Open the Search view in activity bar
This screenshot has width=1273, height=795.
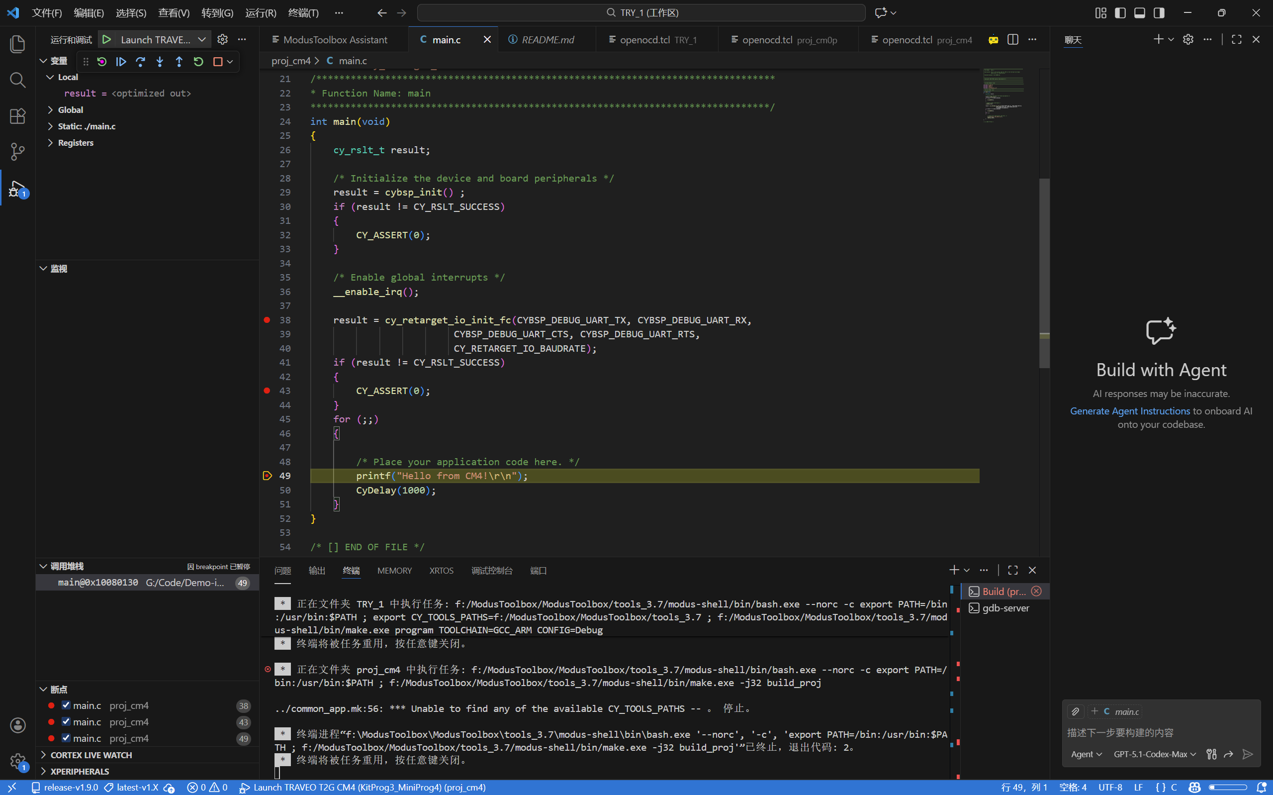[18, 80]
